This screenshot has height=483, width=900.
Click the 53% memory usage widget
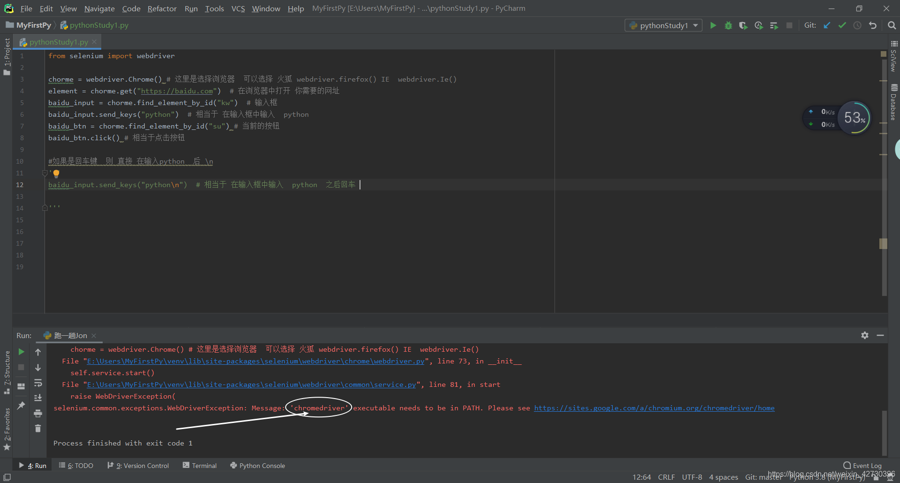click(854, 118)
